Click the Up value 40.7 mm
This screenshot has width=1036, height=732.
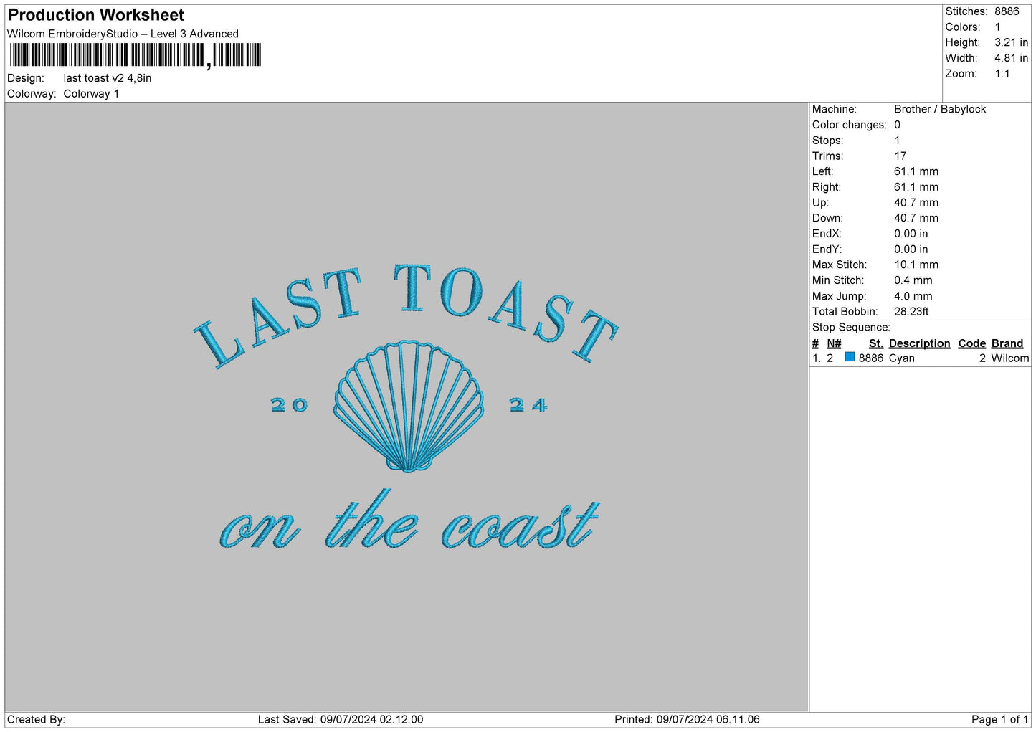point(916,203)
